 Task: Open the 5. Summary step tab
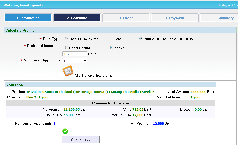[220, 18]
